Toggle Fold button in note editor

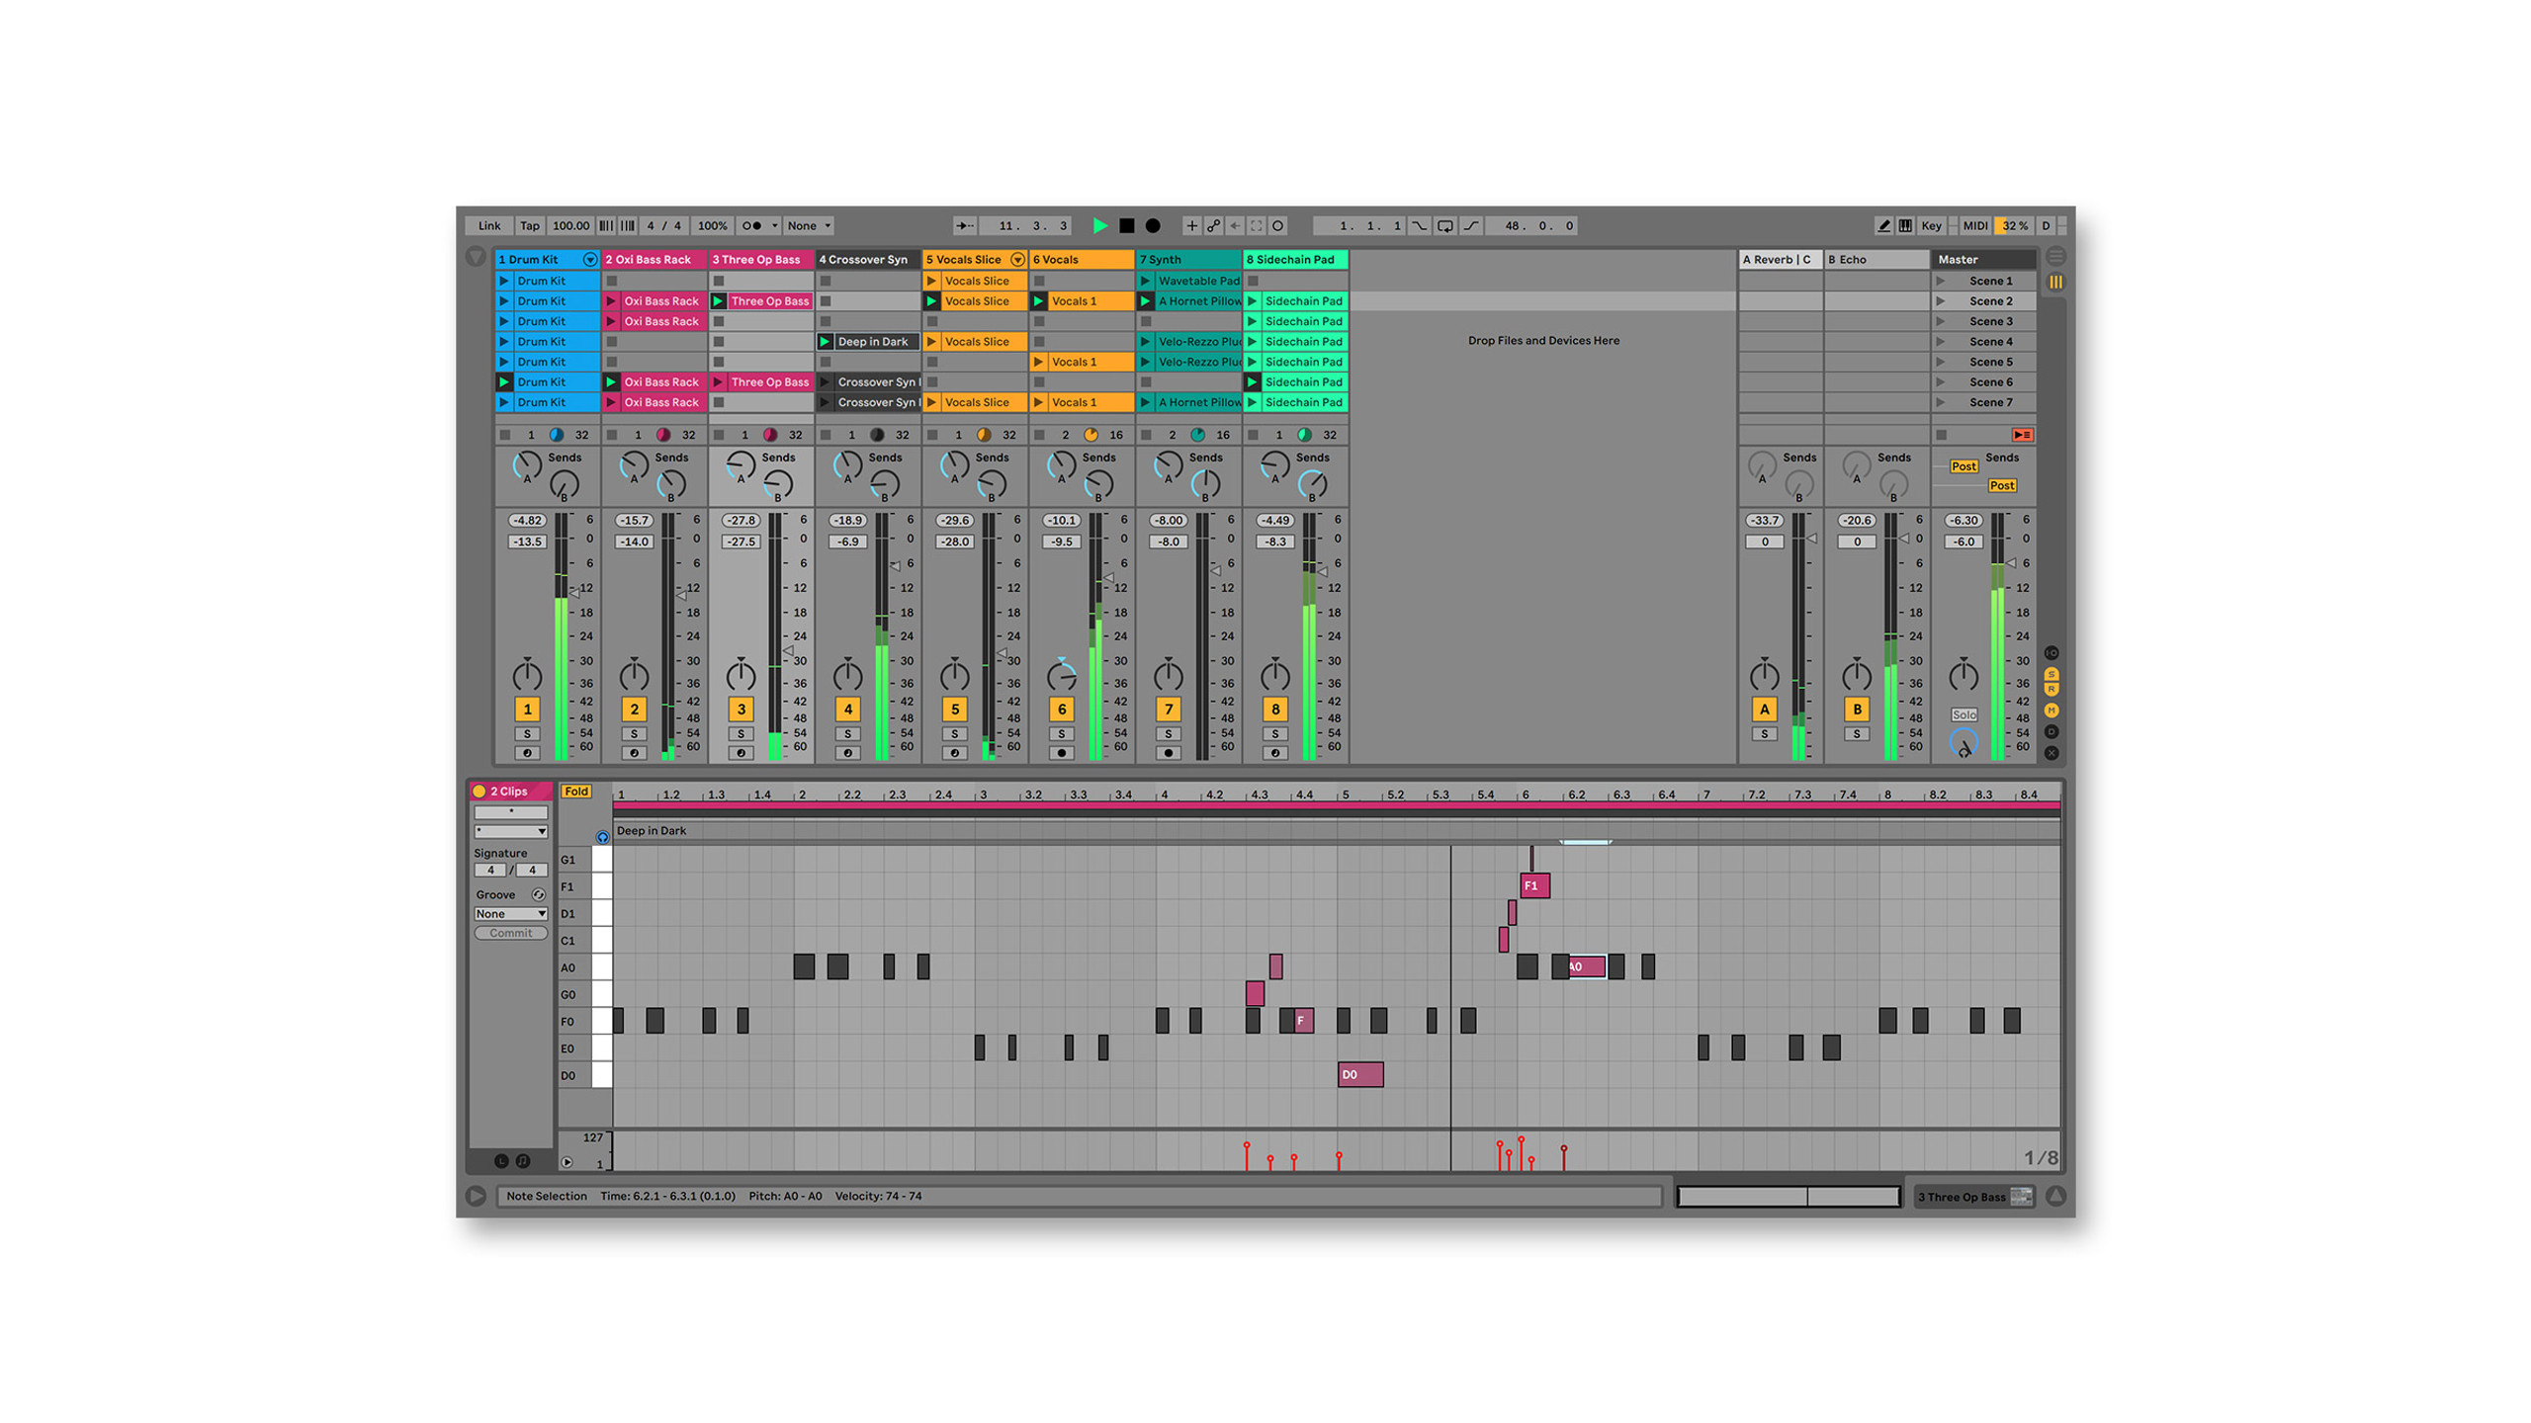pyautogui.click(x=575, y=792)
